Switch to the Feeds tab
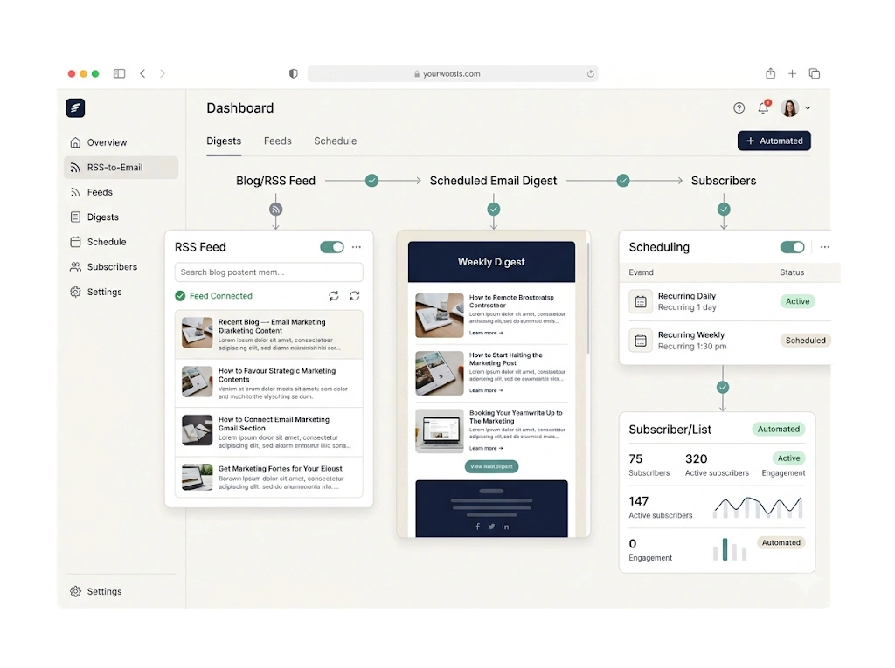Screen dimensions: 895x668 click(277, 141)
